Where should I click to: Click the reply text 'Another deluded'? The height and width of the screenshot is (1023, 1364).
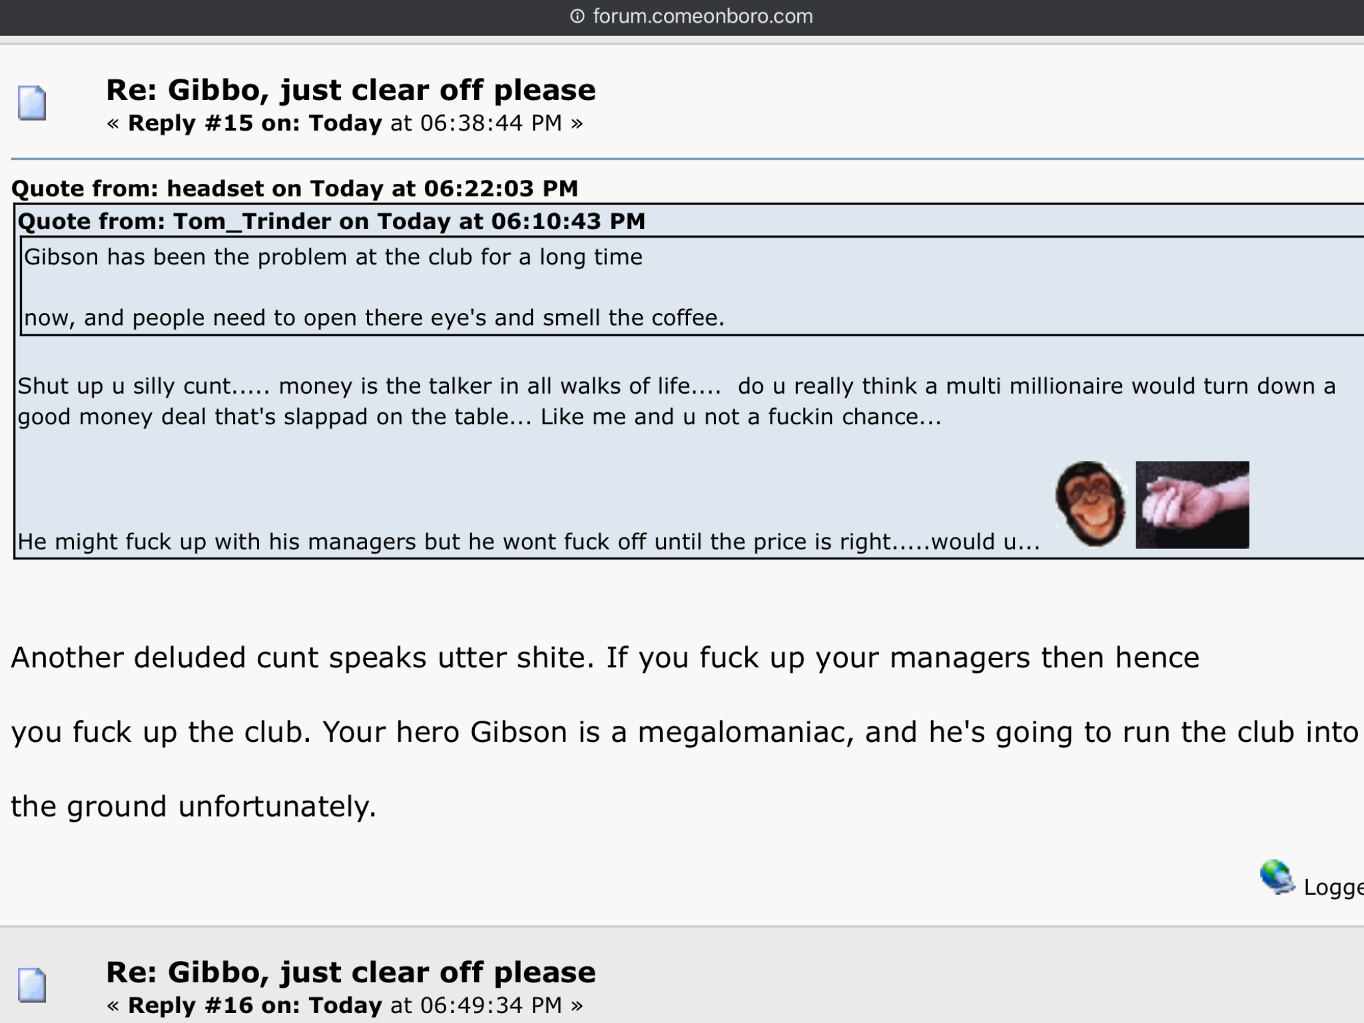tap(684, 731)
